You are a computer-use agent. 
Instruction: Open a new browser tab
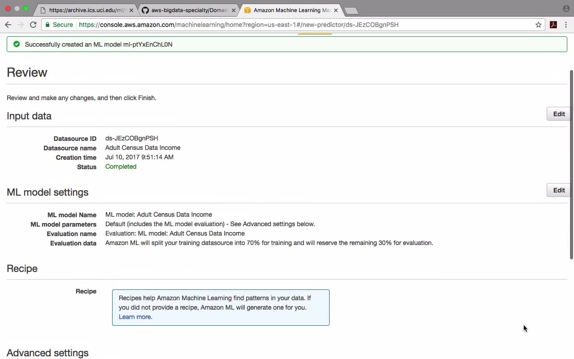click(351, 10)
